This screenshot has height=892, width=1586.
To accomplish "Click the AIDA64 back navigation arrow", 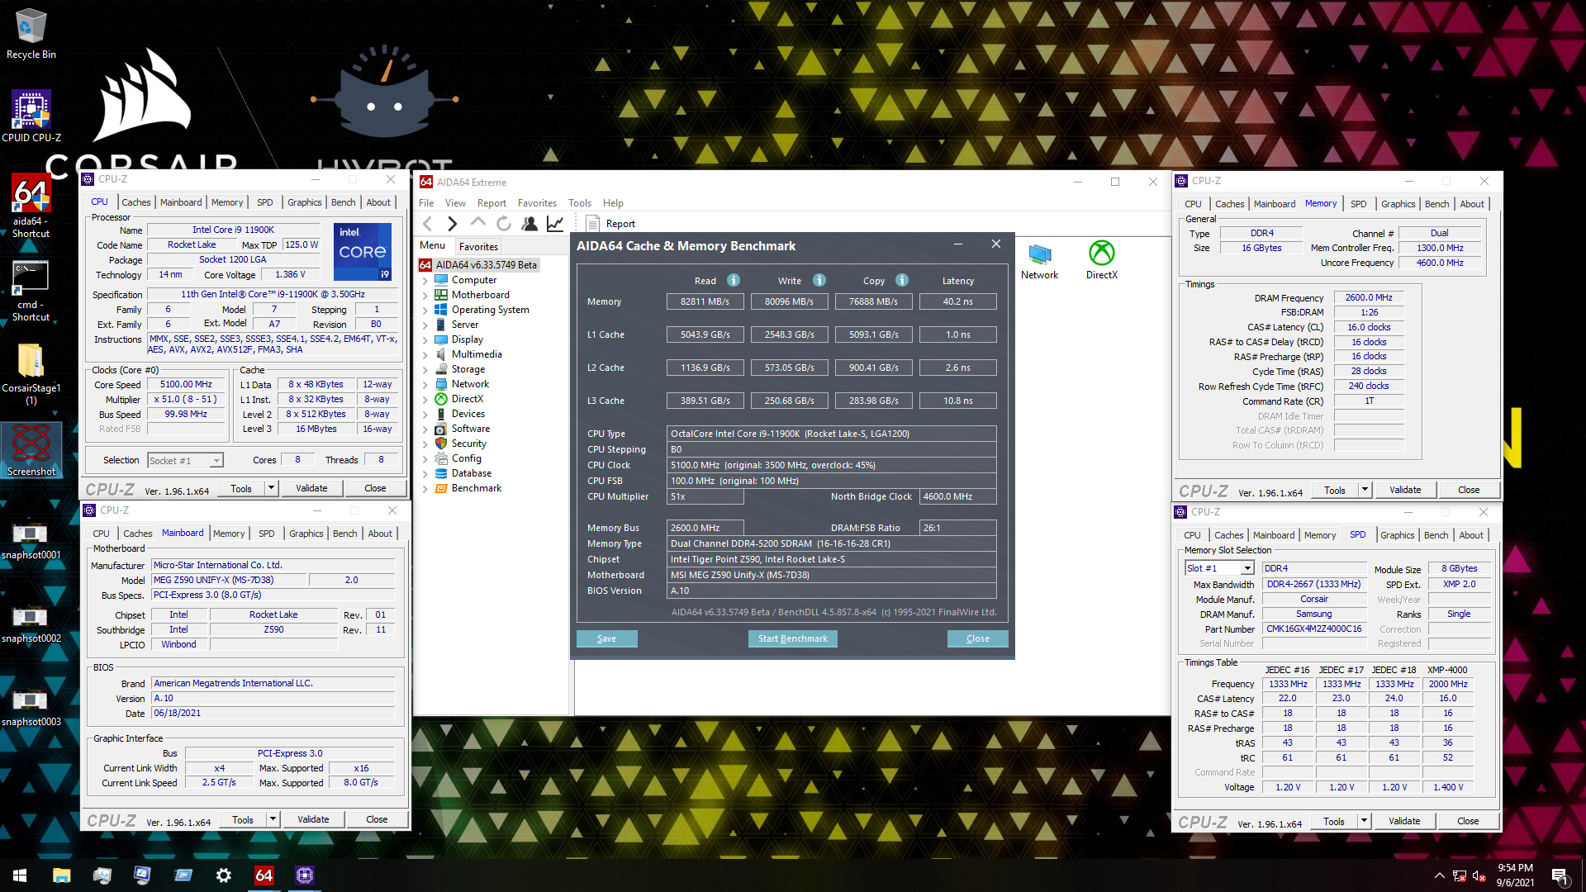I will tap(427, 223).
